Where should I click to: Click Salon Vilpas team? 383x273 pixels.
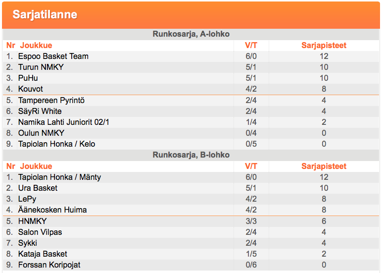tap(40, 232)
